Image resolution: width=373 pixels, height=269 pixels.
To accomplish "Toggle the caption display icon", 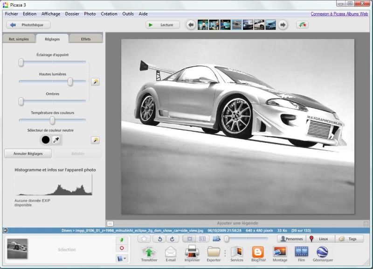I will pyautogui.click(x=110, y=224).
